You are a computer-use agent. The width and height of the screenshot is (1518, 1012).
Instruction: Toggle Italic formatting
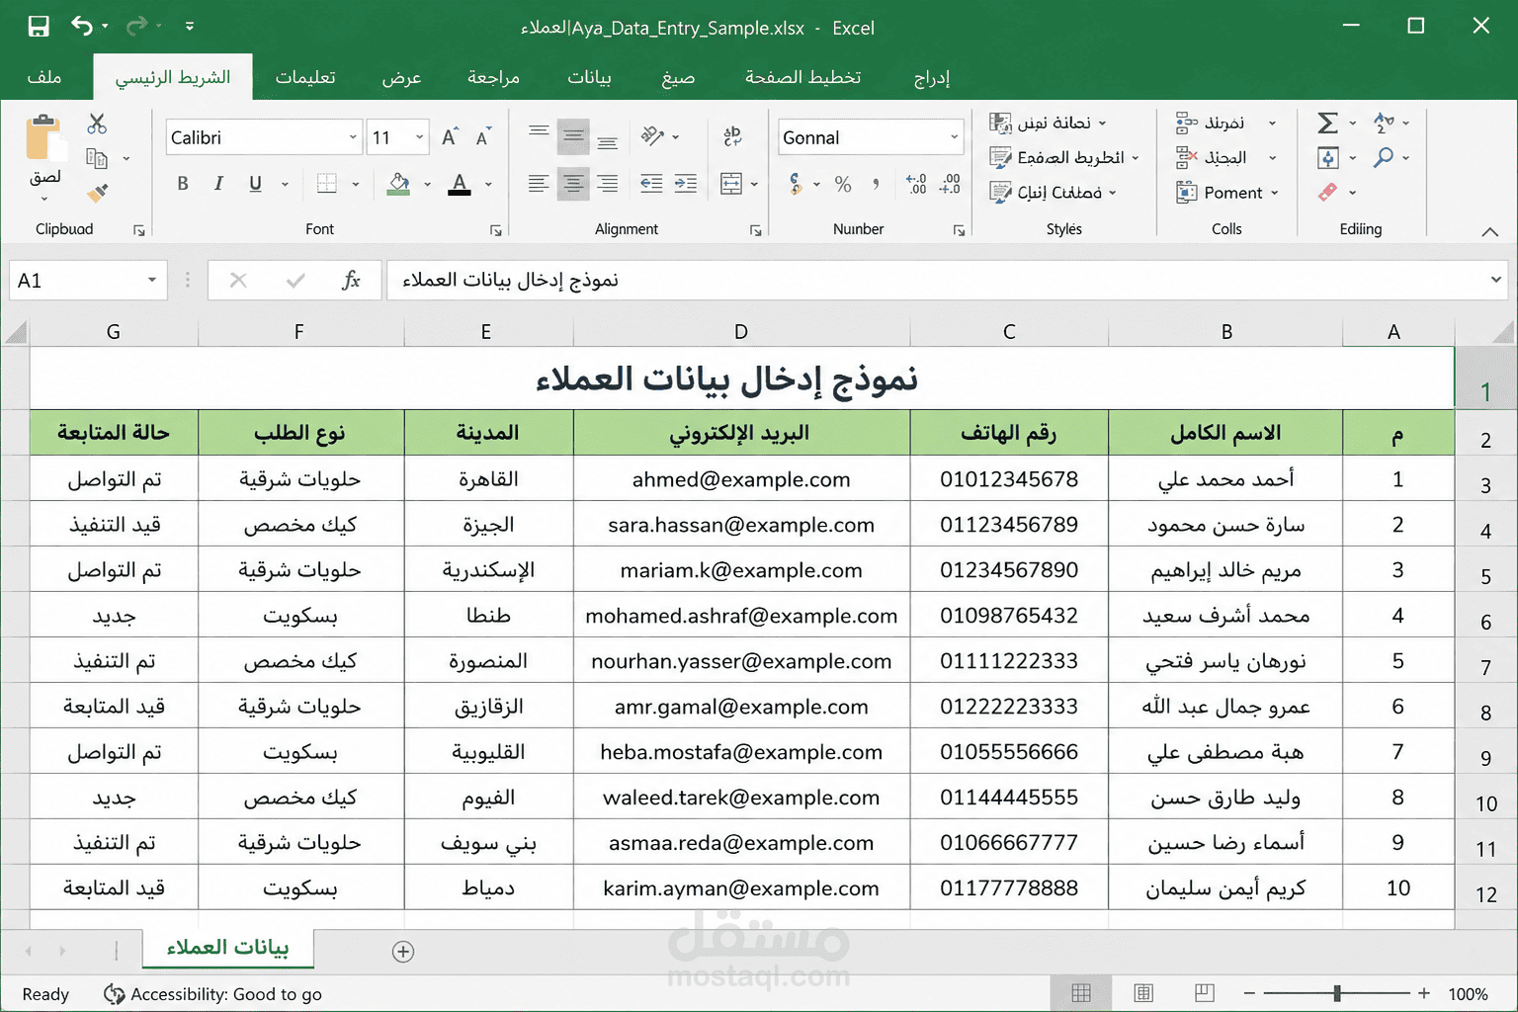218,184
